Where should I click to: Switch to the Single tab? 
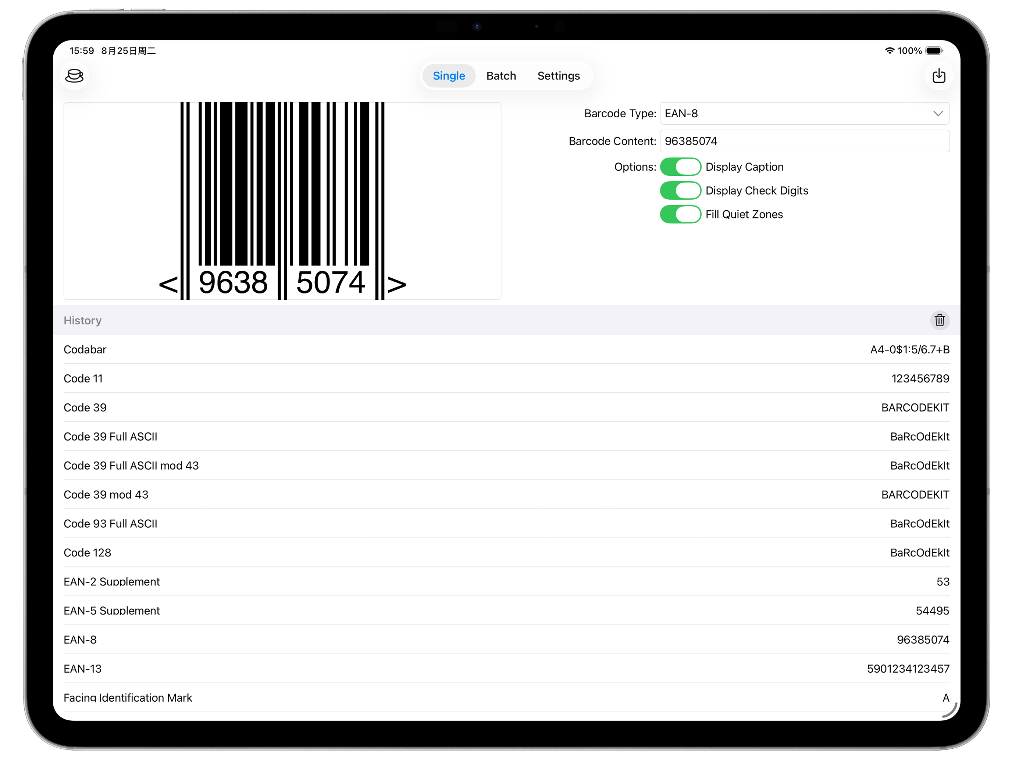449,76
